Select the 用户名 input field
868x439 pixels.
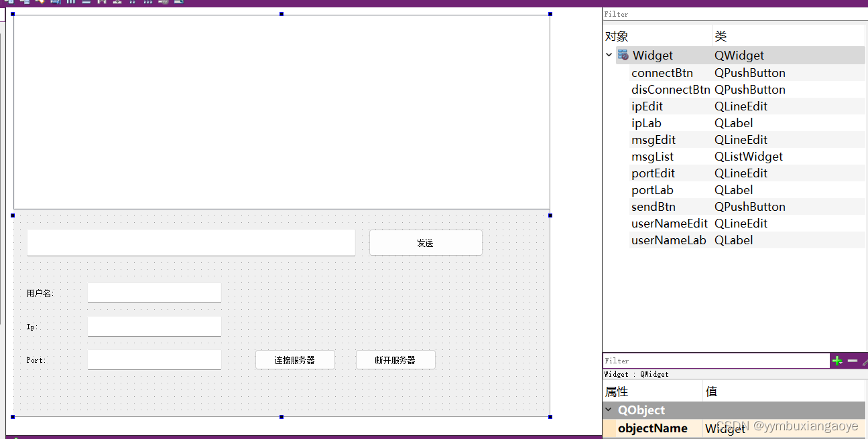coord(154,293)
